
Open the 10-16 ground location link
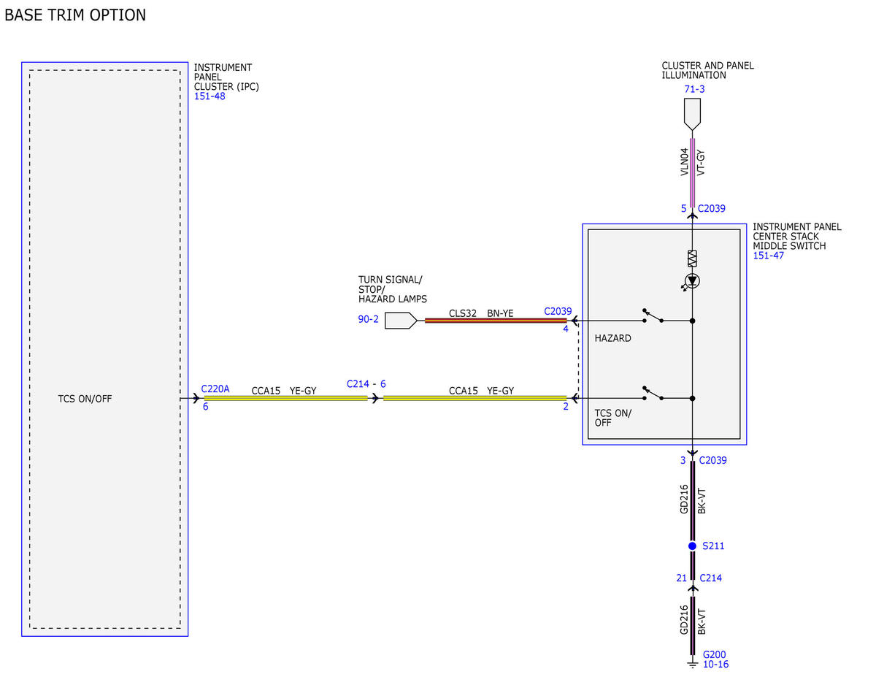(x=715, y=665)
